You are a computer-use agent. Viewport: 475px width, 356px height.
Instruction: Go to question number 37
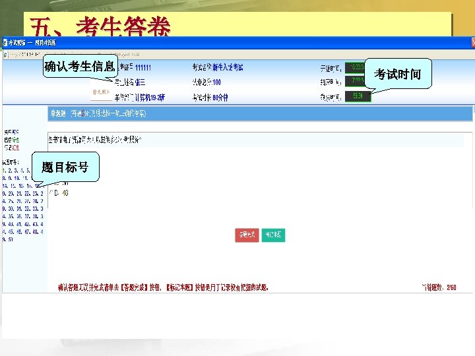27,217
